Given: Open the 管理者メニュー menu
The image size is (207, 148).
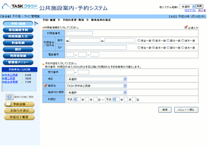Looking at the screenshot, I should coord(18,62).
